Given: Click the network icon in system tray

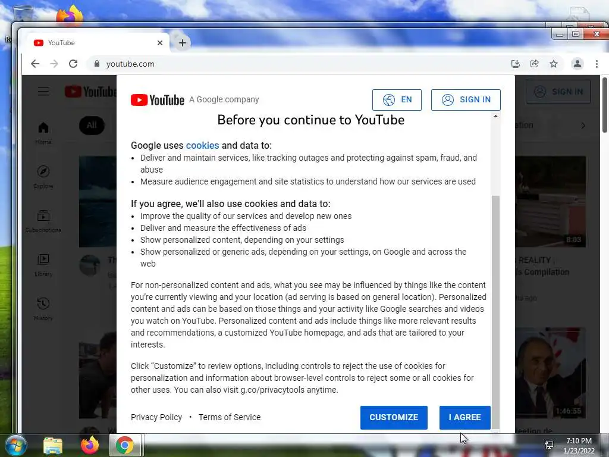Looking at the screenshot, I should click(x=549, y=445).
